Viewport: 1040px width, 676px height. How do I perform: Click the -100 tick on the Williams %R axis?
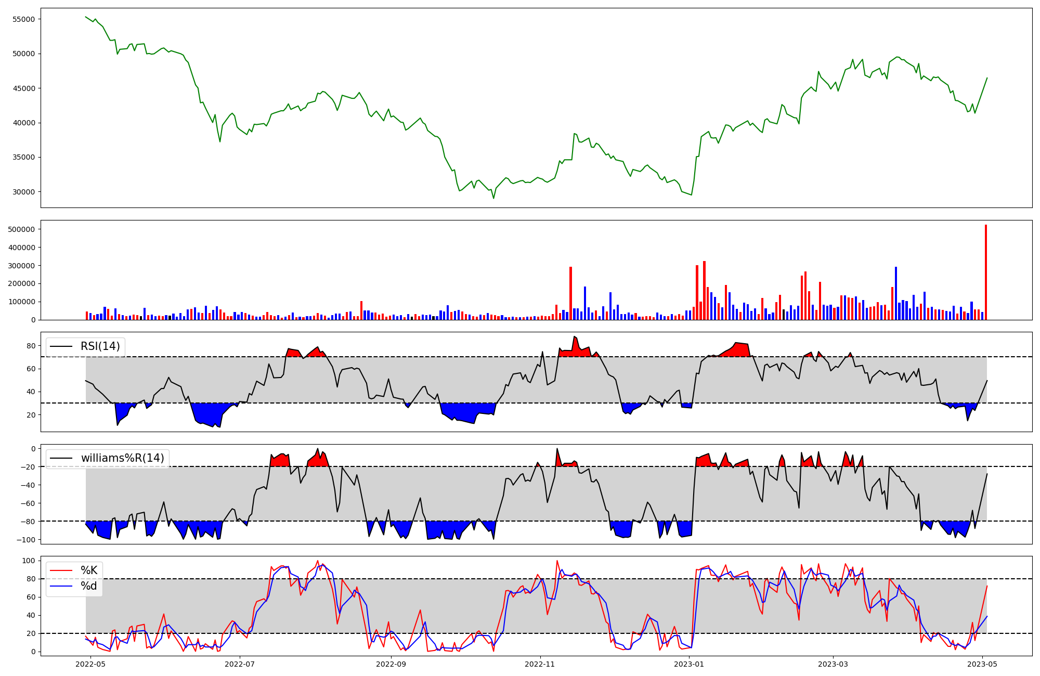(25, 540)
